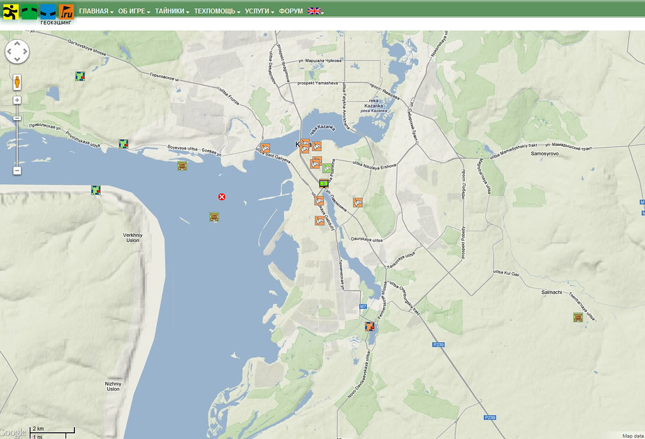Image resolution: width=645 pixels, height=439 pixels.
Task: Click green gamepad cache marker in city
Action: click(327, 168)
